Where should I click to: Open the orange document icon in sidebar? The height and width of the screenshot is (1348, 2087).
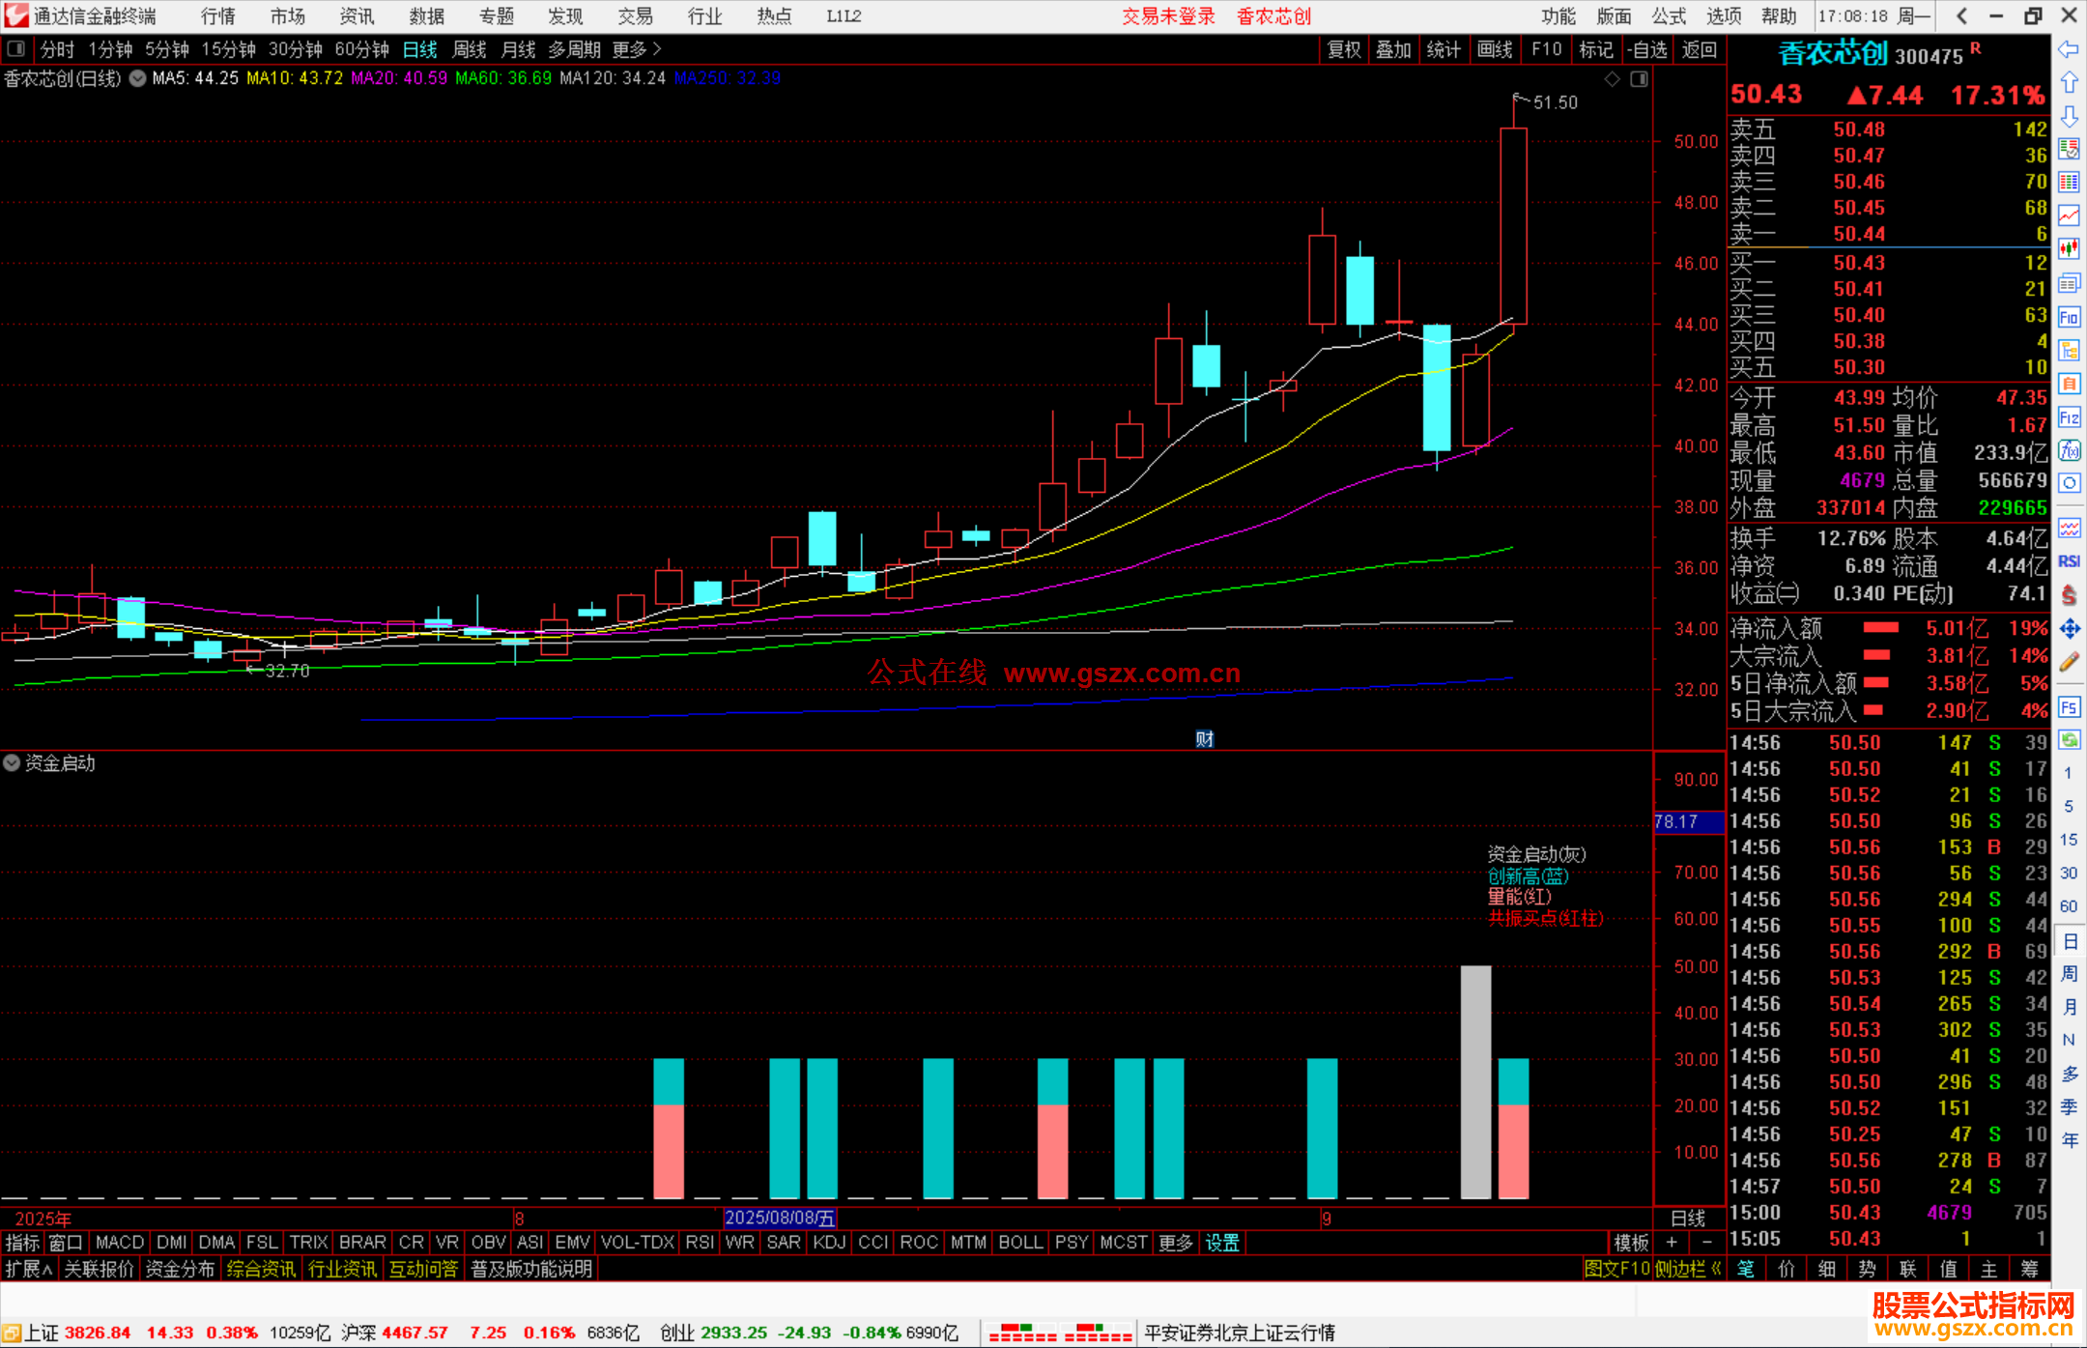2069,384
